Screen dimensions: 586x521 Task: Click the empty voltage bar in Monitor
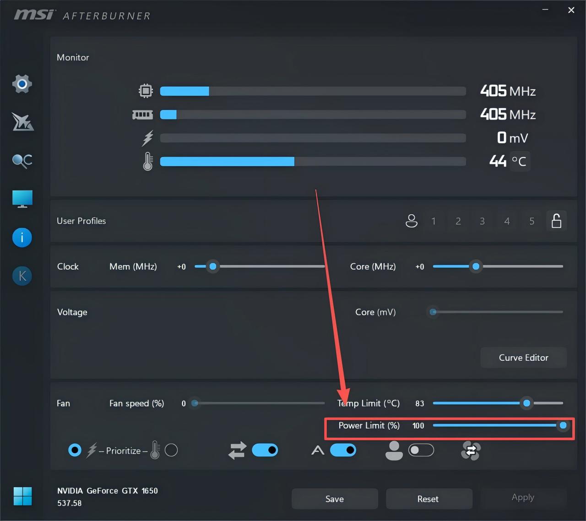(313, 138)
